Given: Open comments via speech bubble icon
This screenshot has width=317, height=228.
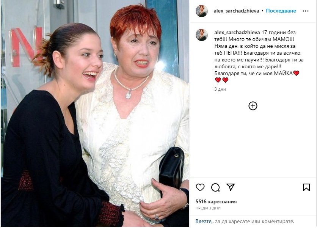Looking at the screenshot, I should [x=215, y=187].
